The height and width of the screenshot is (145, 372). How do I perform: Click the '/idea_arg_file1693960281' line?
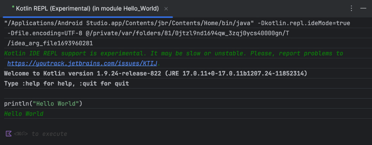click(50, 43)
